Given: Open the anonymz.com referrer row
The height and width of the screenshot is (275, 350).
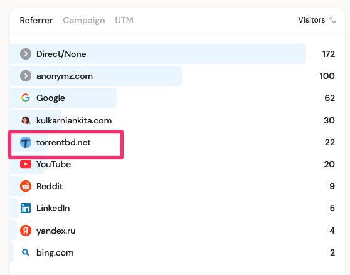Looking at the screenshot, I should [x=172, y=76].
